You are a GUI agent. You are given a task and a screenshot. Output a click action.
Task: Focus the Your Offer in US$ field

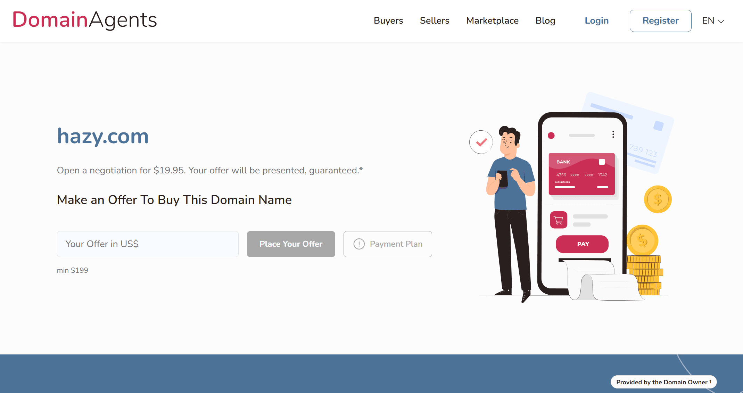(148, 244)
